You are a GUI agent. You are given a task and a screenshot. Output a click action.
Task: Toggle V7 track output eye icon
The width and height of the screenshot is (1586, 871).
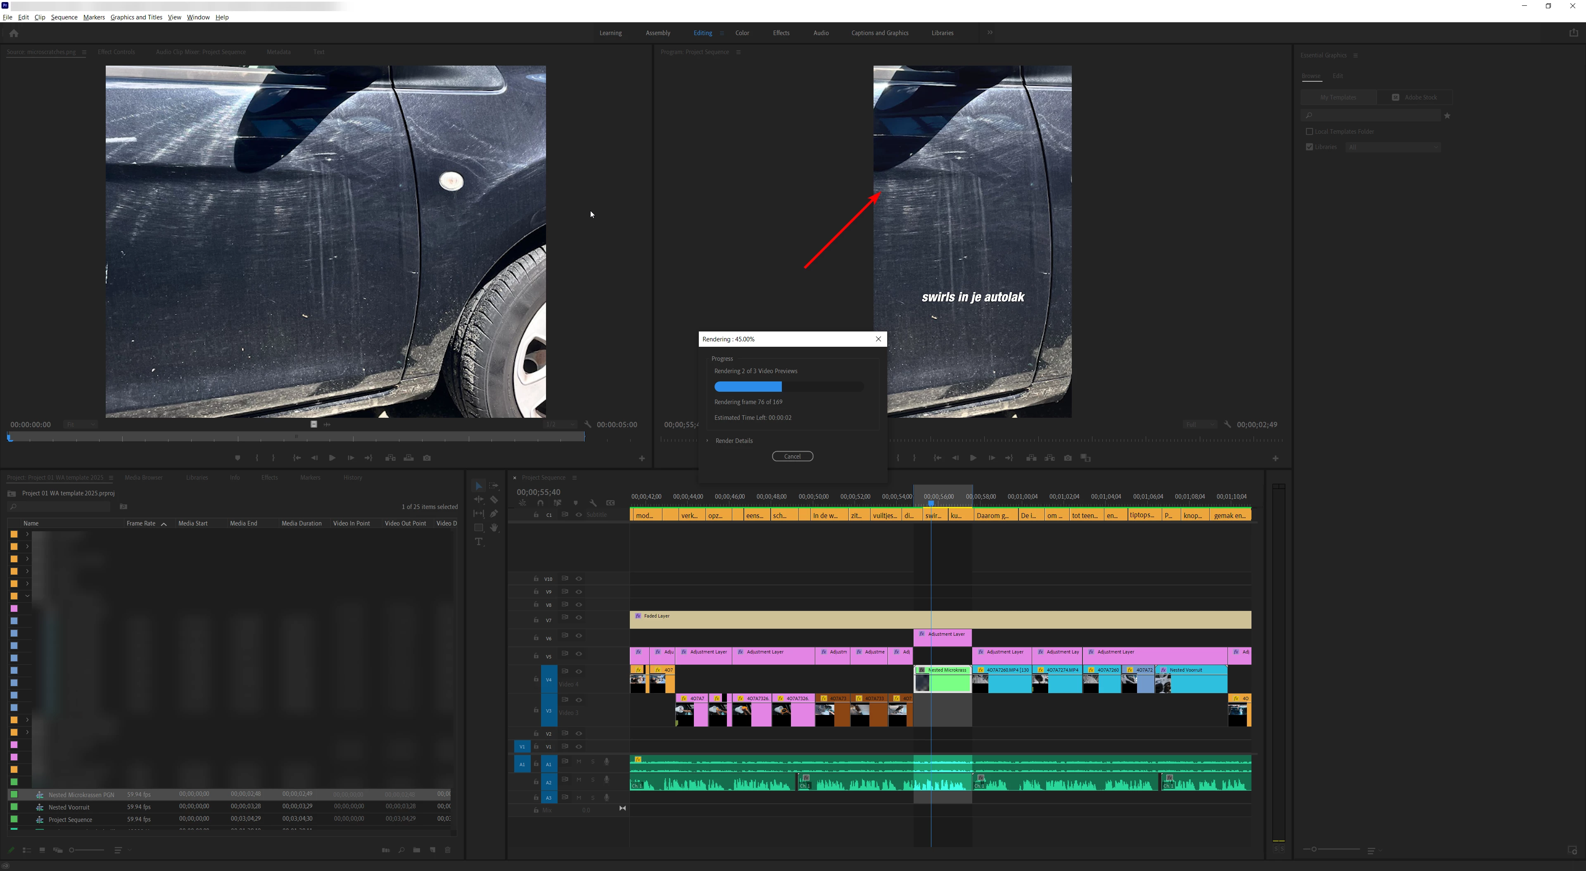(579, 618)
